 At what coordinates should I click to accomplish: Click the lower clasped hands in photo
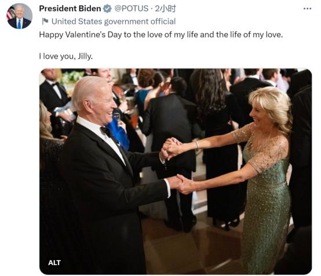184,184
